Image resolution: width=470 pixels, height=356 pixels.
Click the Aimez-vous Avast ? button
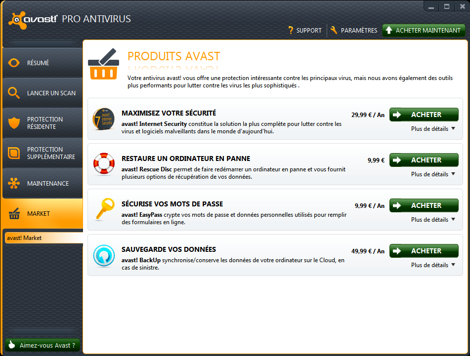click(x=43, y=345)
